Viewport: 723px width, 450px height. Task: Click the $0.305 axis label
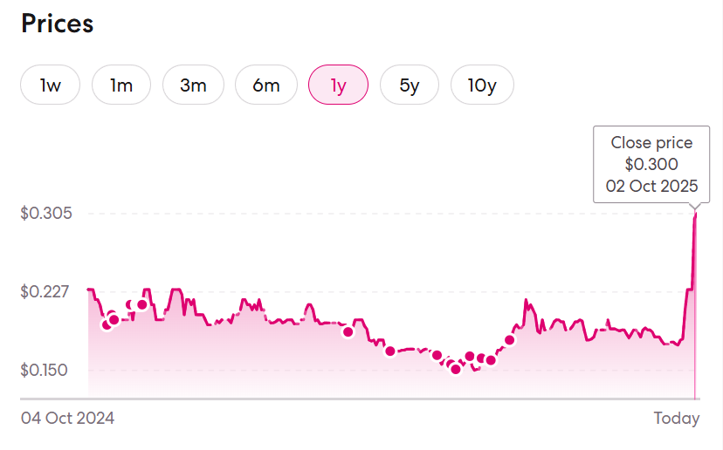(45, 214)
